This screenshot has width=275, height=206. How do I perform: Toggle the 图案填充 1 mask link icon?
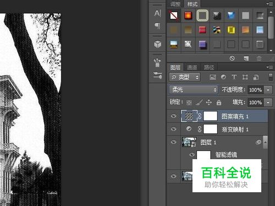point(200,116)
